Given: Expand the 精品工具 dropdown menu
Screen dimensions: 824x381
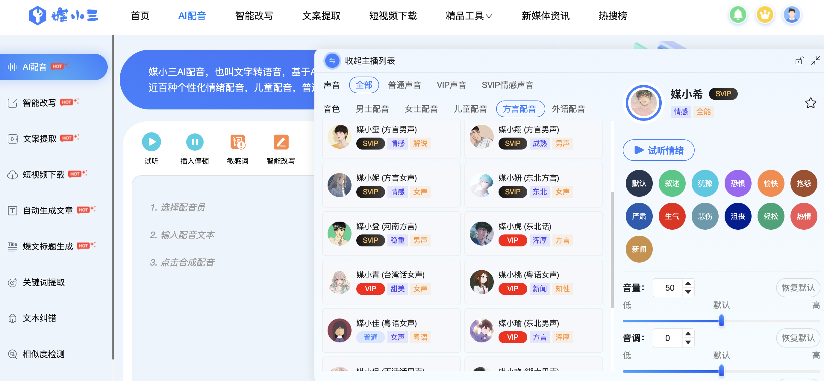Looking at the screenshot, I should coord(469,16).
